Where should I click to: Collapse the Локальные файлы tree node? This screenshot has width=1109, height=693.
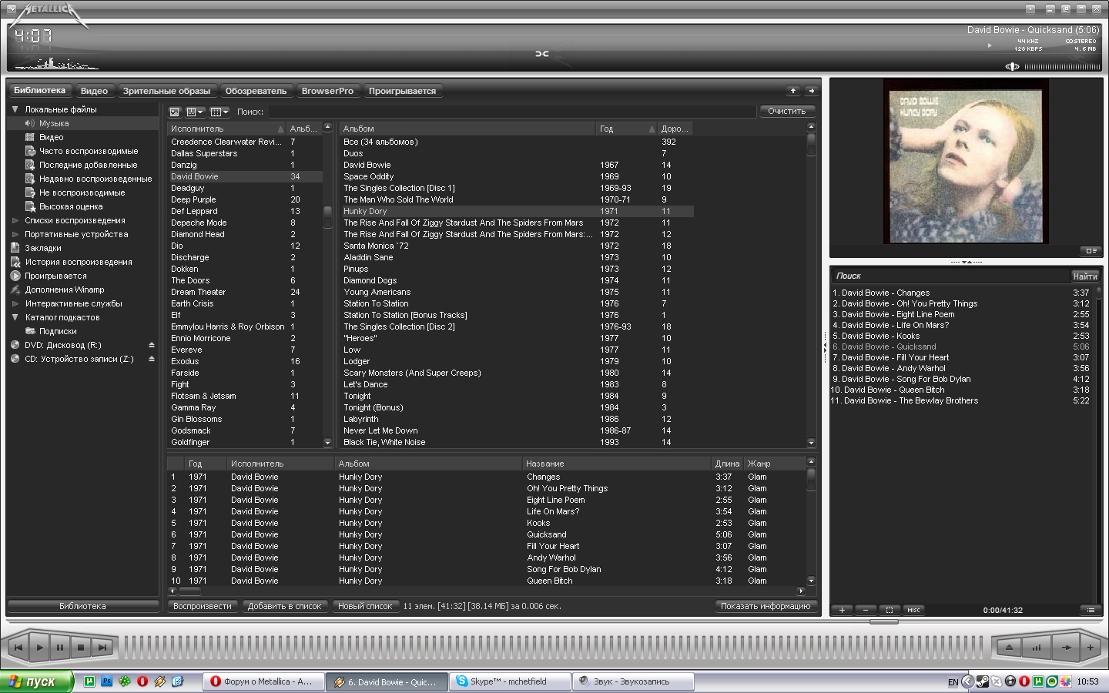pyautogui.click(x=15, y=109)
